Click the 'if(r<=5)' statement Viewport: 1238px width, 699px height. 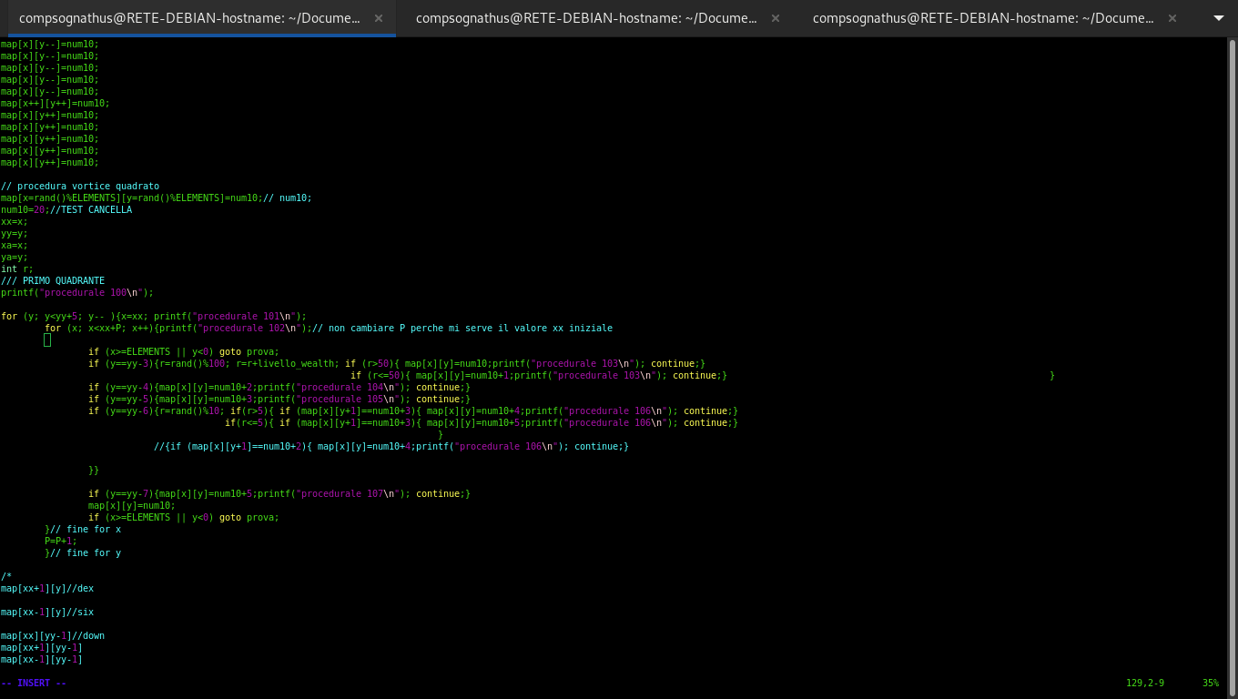(x=482, y=422)
